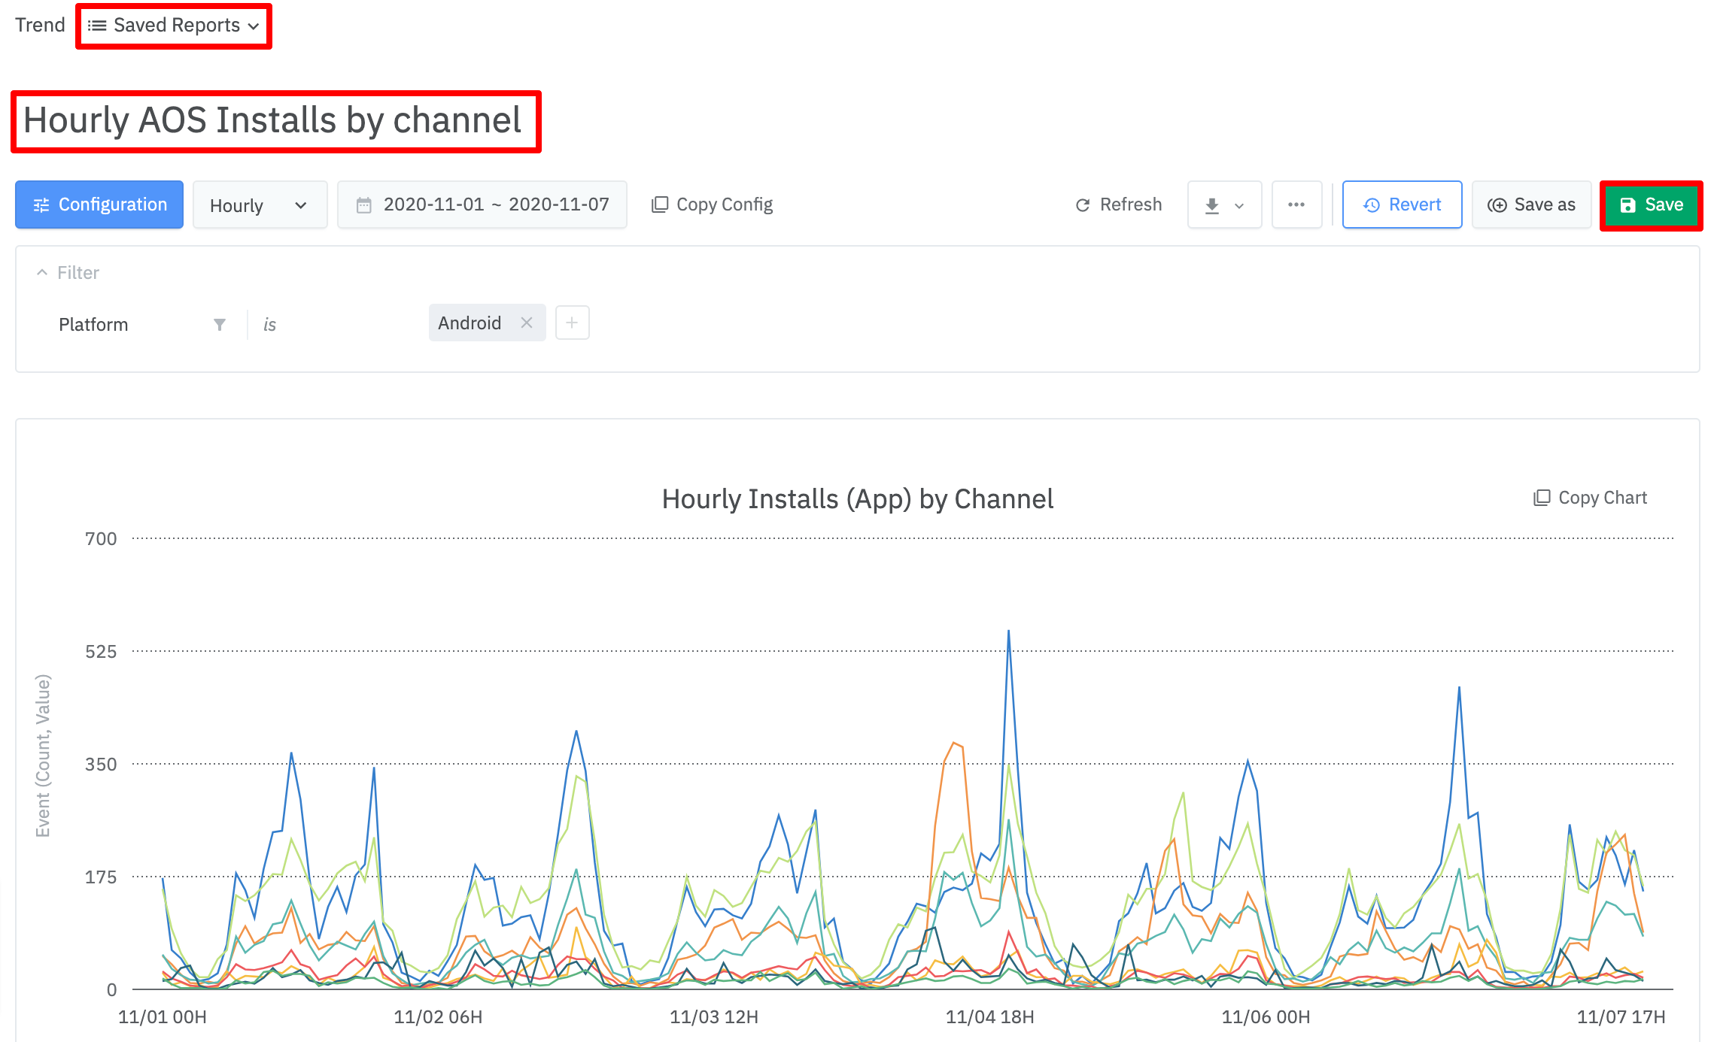Click Copy Chart icon

(x=1542, y=498)
